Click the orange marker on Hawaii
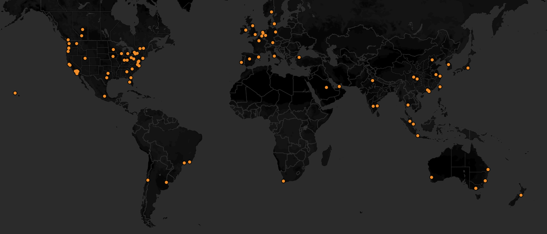The height and width of the screenshot is (234, 547). [15, 93]
